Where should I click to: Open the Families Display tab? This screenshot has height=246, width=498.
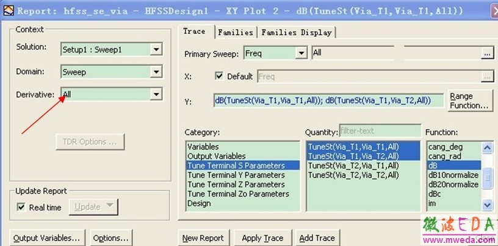point(297,32)
